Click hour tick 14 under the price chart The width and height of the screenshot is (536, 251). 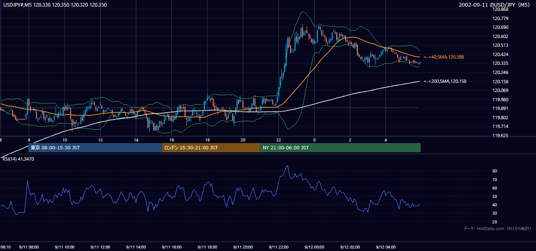point(136,140)
